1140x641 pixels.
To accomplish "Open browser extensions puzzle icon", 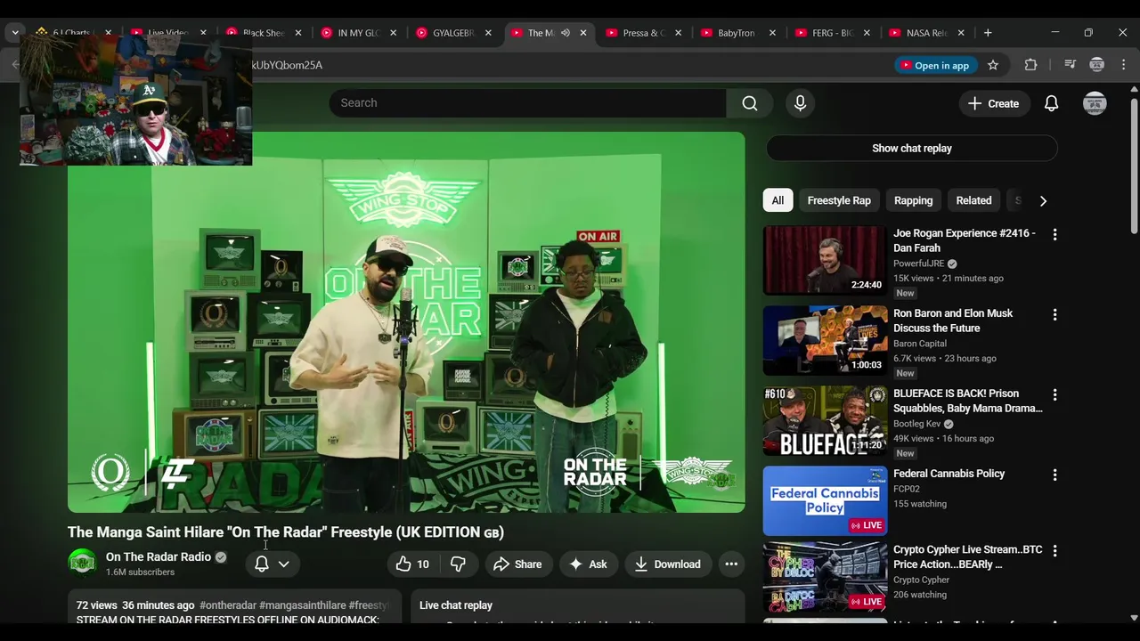I will 1030,65.
